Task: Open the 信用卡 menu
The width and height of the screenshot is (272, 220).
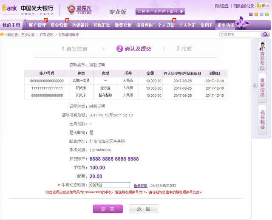Action: coord(207,25)
